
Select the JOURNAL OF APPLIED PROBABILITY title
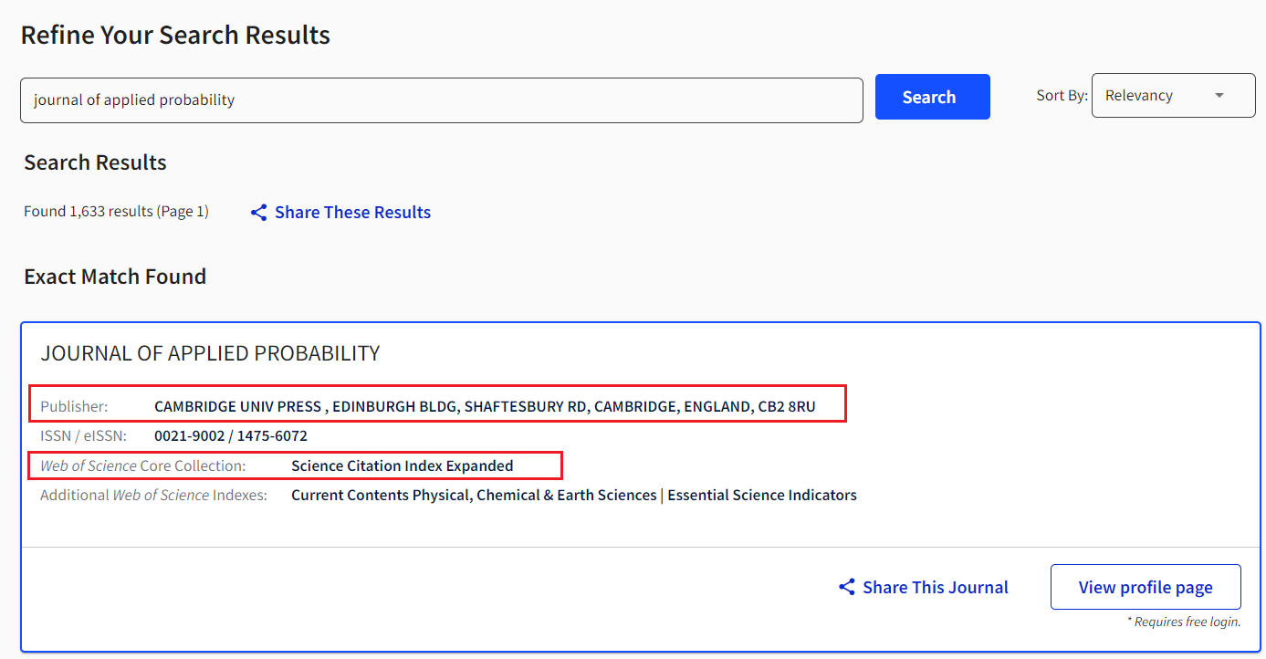pyautogui.click(x=210, y=353)
